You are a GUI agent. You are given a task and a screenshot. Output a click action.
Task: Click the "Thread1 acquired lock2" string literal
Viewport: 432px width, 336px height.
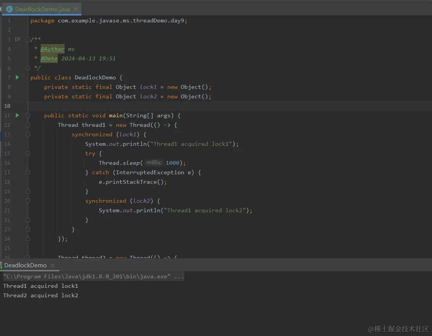click(205, 210)
